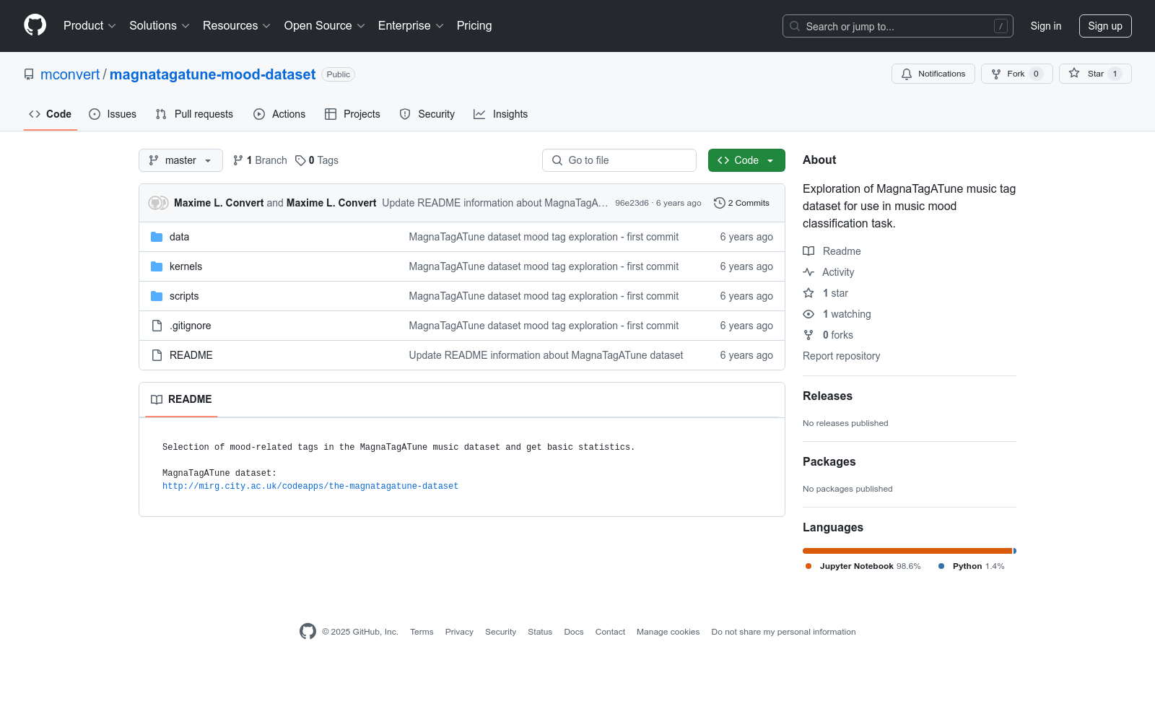Open the magnatagatune-mood-dataset repository link

[x=212, y=74]
